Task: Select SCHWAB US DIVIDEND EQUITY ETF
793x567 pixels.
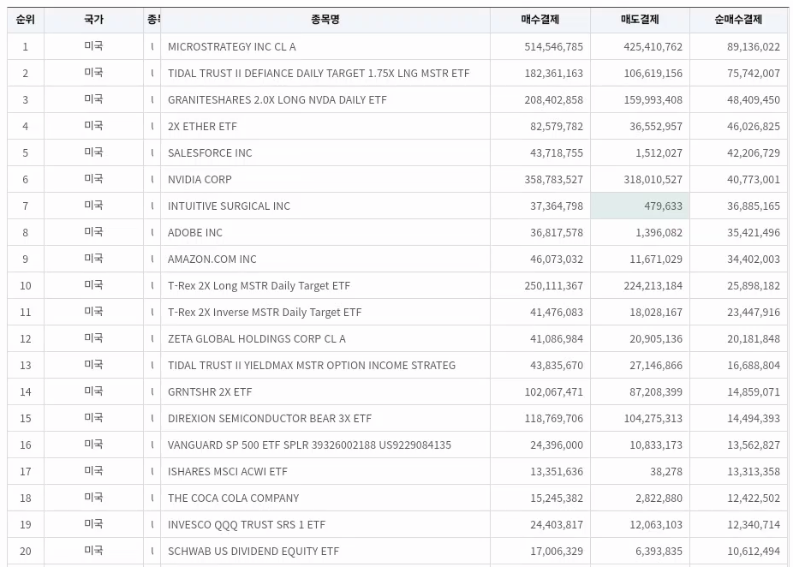Action: tap(253, 552)
